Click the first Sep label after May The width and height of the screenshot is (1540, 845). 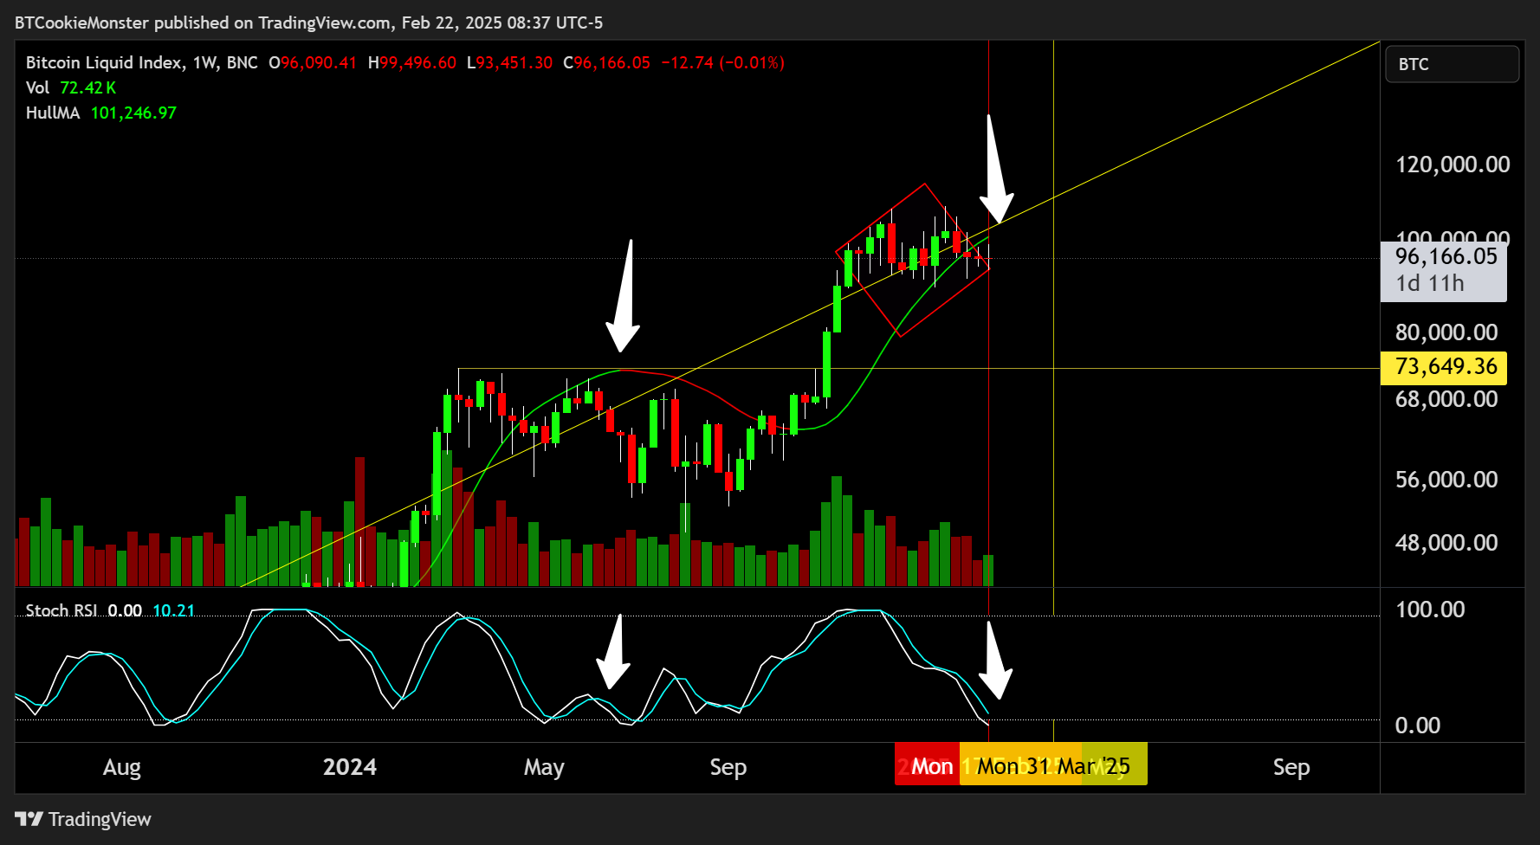click(728, 767)
